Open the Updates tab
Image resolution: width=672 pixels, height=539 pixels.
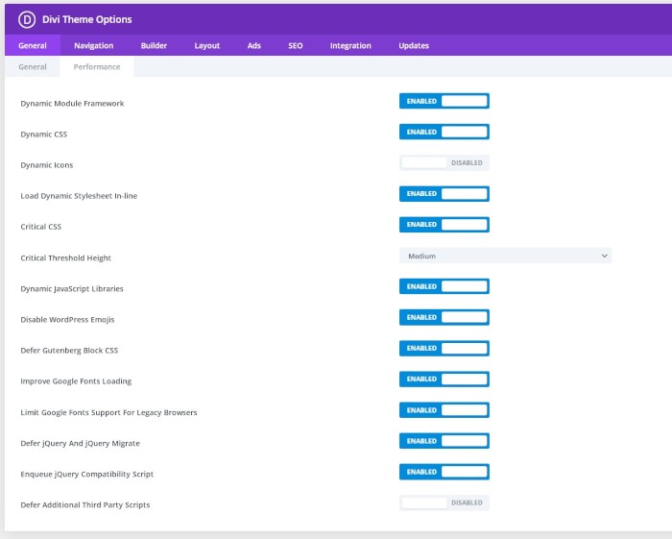click(x=414, y=45)
